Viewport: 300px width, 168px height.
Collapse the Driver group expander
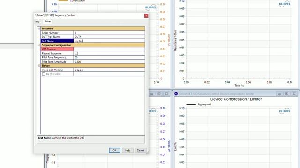(39, 66)
